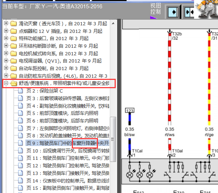Viewport: 218px width, 193px height.
Task: Click the 环形结构断路诊断 folder icon
Action: (x=13, y=46)
